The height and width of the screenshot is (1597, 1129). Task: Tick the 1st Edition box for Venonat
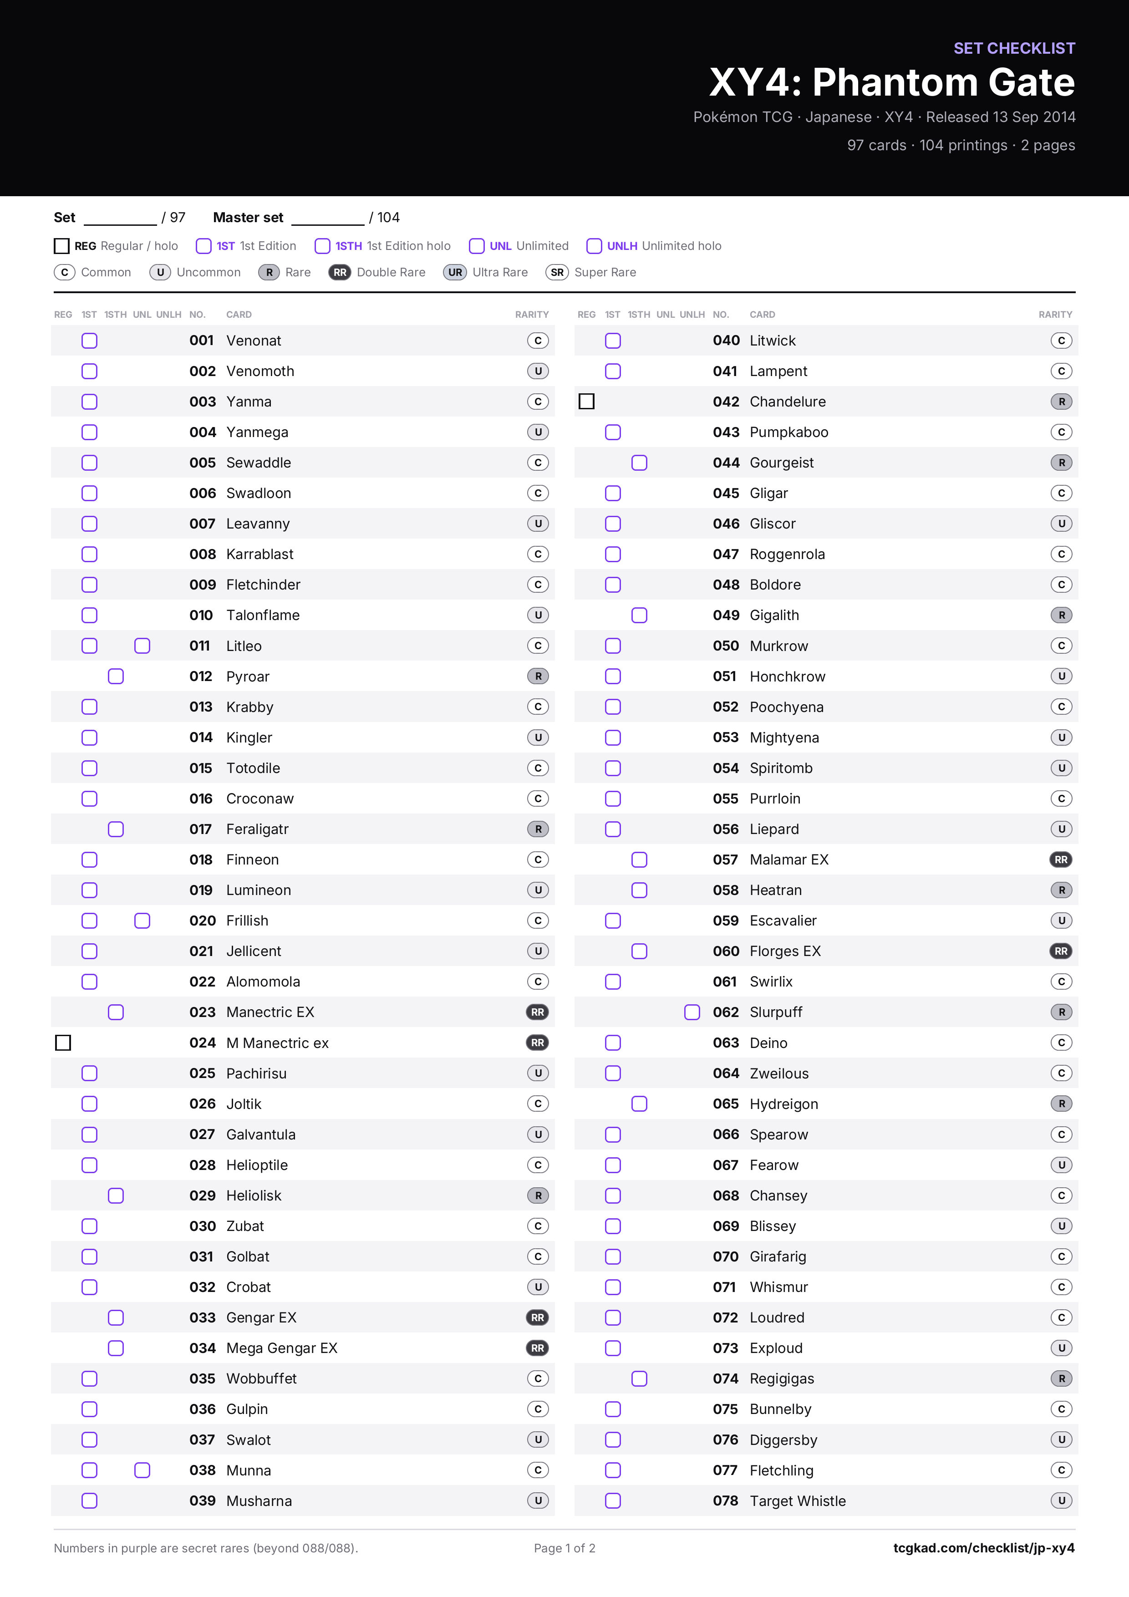coord(90,340)
